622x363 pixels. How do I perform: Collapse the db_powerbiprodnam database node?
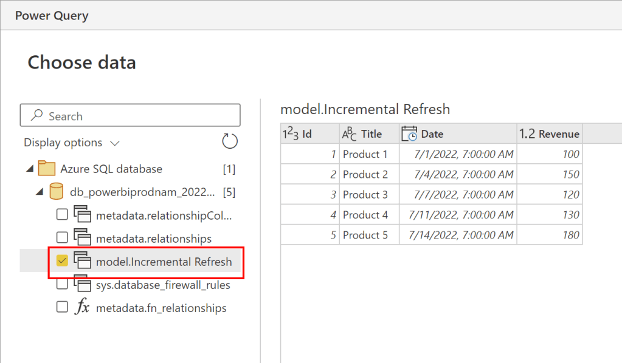click(40, 192)
